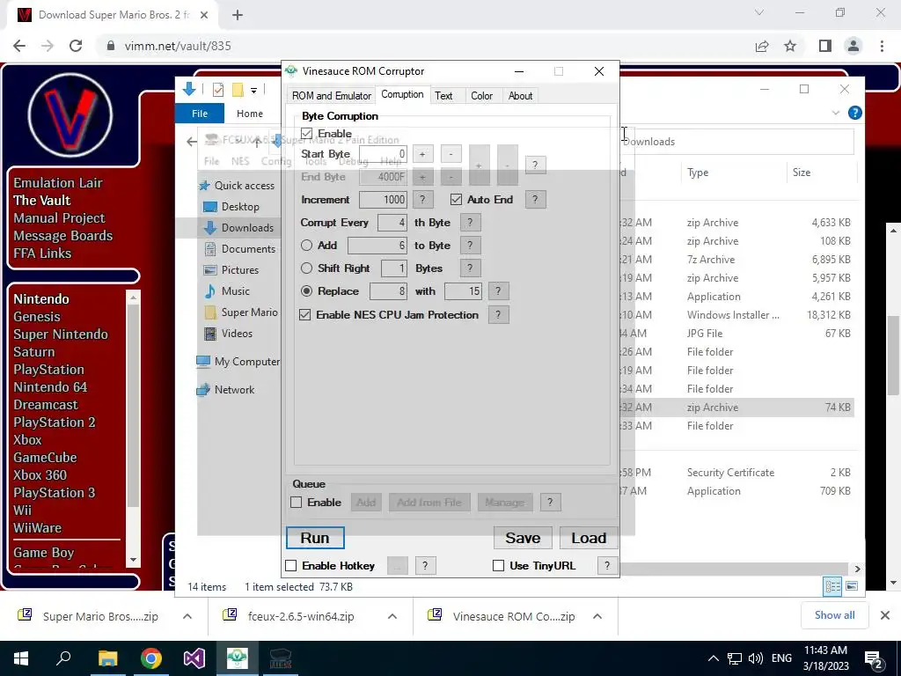Screen dimensions: 901x676
Task: Click the Vimm's Lair V logo
Action: point(70,115)
